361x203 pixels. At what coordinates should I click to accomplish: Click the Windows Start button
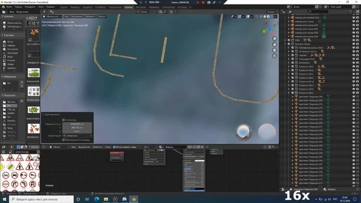tap(5, 199)
